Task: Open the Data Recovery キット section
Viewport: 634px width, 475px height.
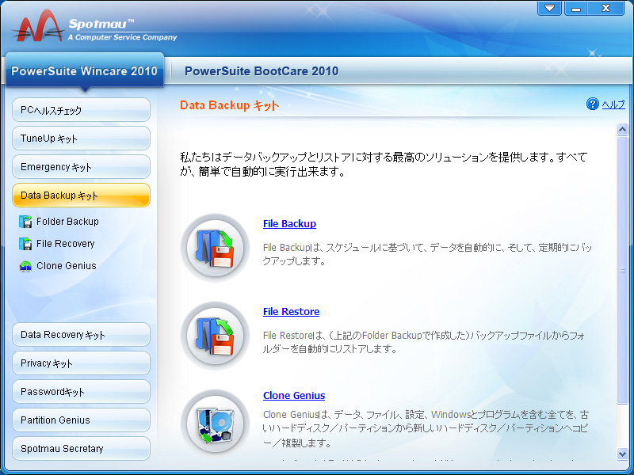Action: coord(82,334)
